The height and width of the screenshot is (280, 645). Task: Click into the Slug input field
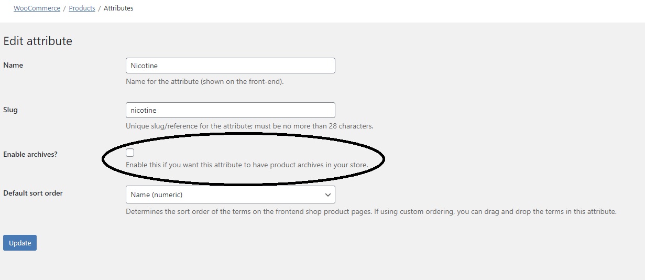[231, 110]
